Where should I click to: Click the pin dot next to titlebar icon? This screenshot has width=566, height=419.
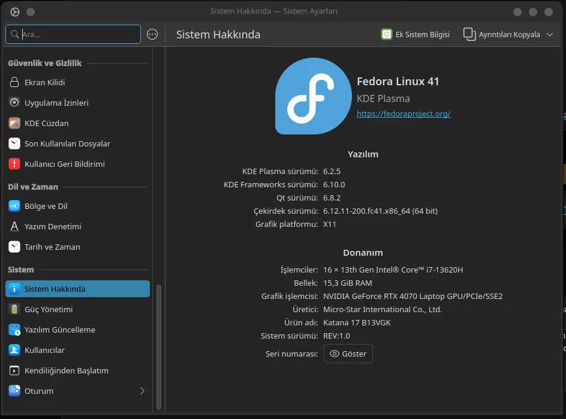click(31, 12)
